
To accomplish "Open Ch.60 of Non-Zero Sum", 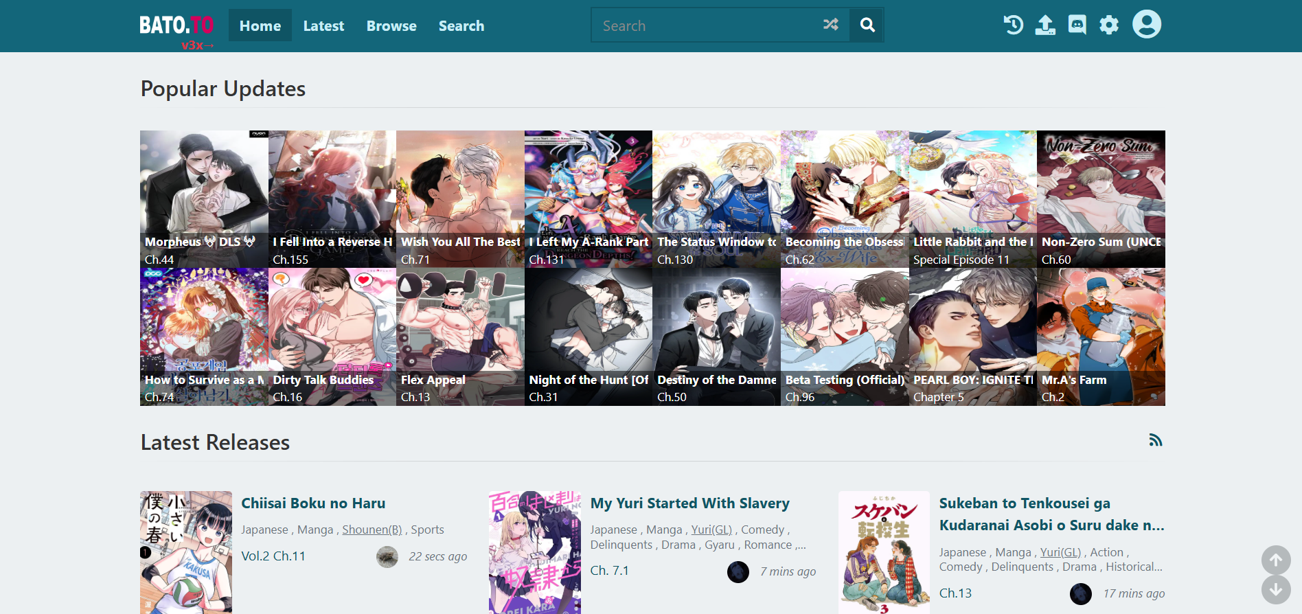I will click(1056, 260).
